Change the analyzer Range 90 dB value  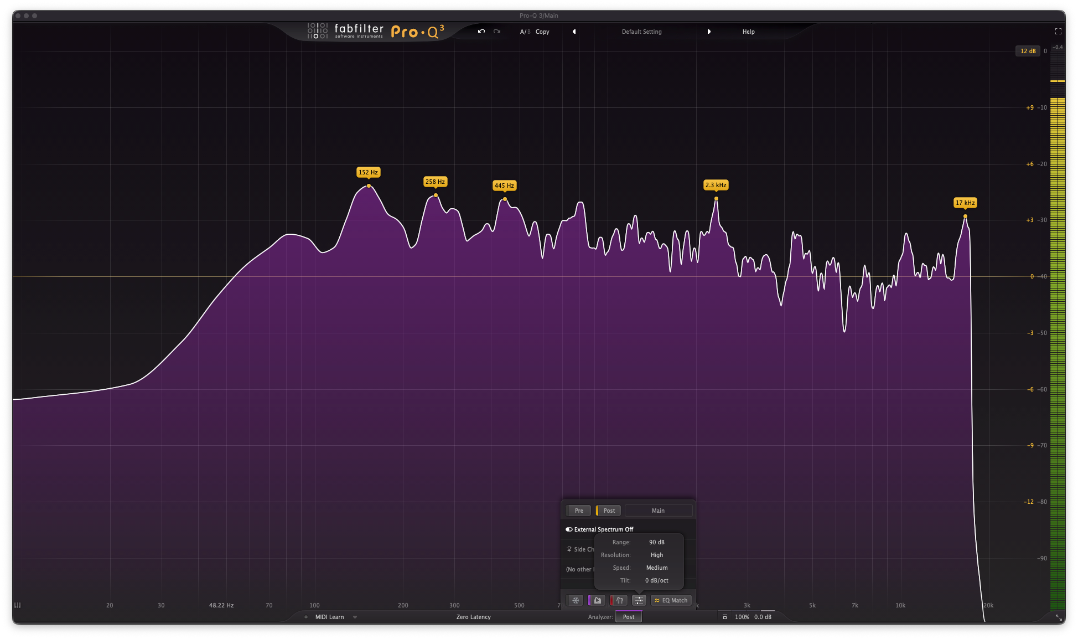point(657,542)
